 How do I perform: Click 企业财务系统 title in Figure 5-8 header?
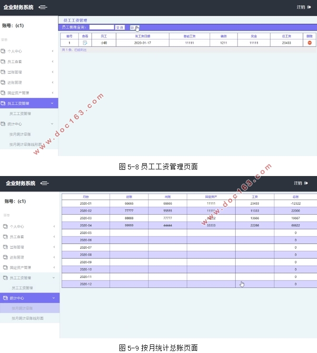tap(19, 7)
